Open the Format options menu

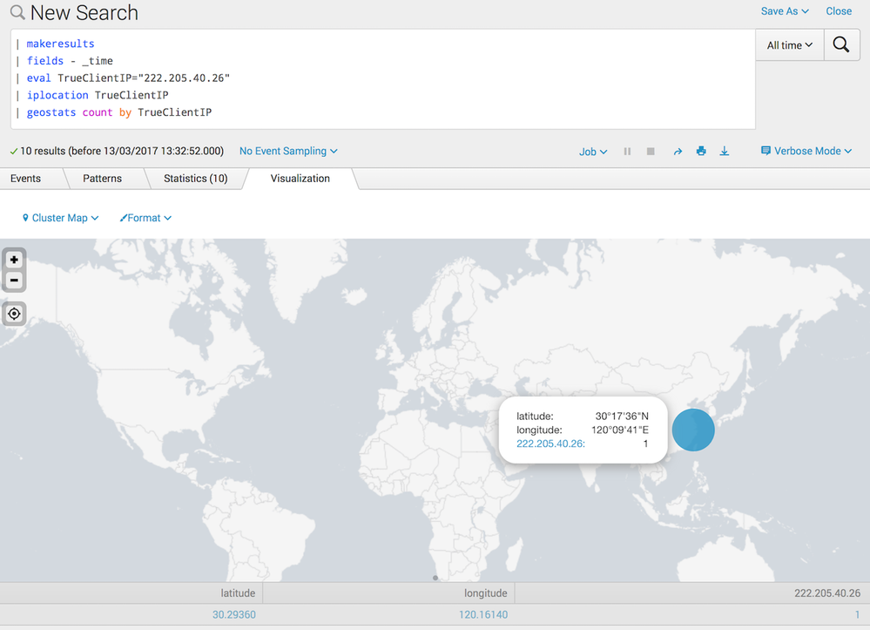pyautogui.click(x=145, y=218)
